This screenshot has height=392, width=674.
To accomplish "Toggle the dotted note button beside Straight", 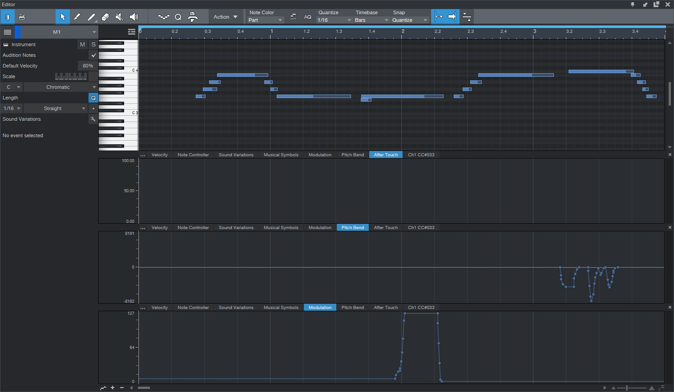I will click(93, 108).
